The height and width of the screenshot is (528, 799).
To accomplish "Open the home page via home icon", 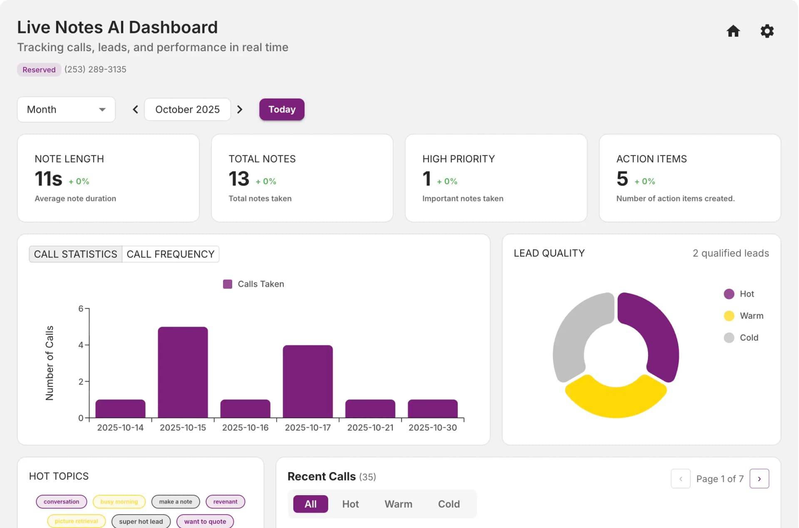I will click(734, 31).
